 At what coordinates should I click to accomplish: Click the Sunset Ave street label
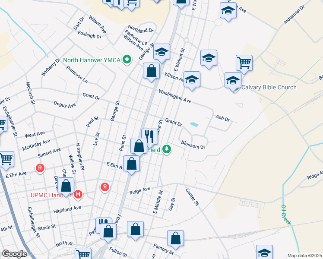(x=49, y=152)
